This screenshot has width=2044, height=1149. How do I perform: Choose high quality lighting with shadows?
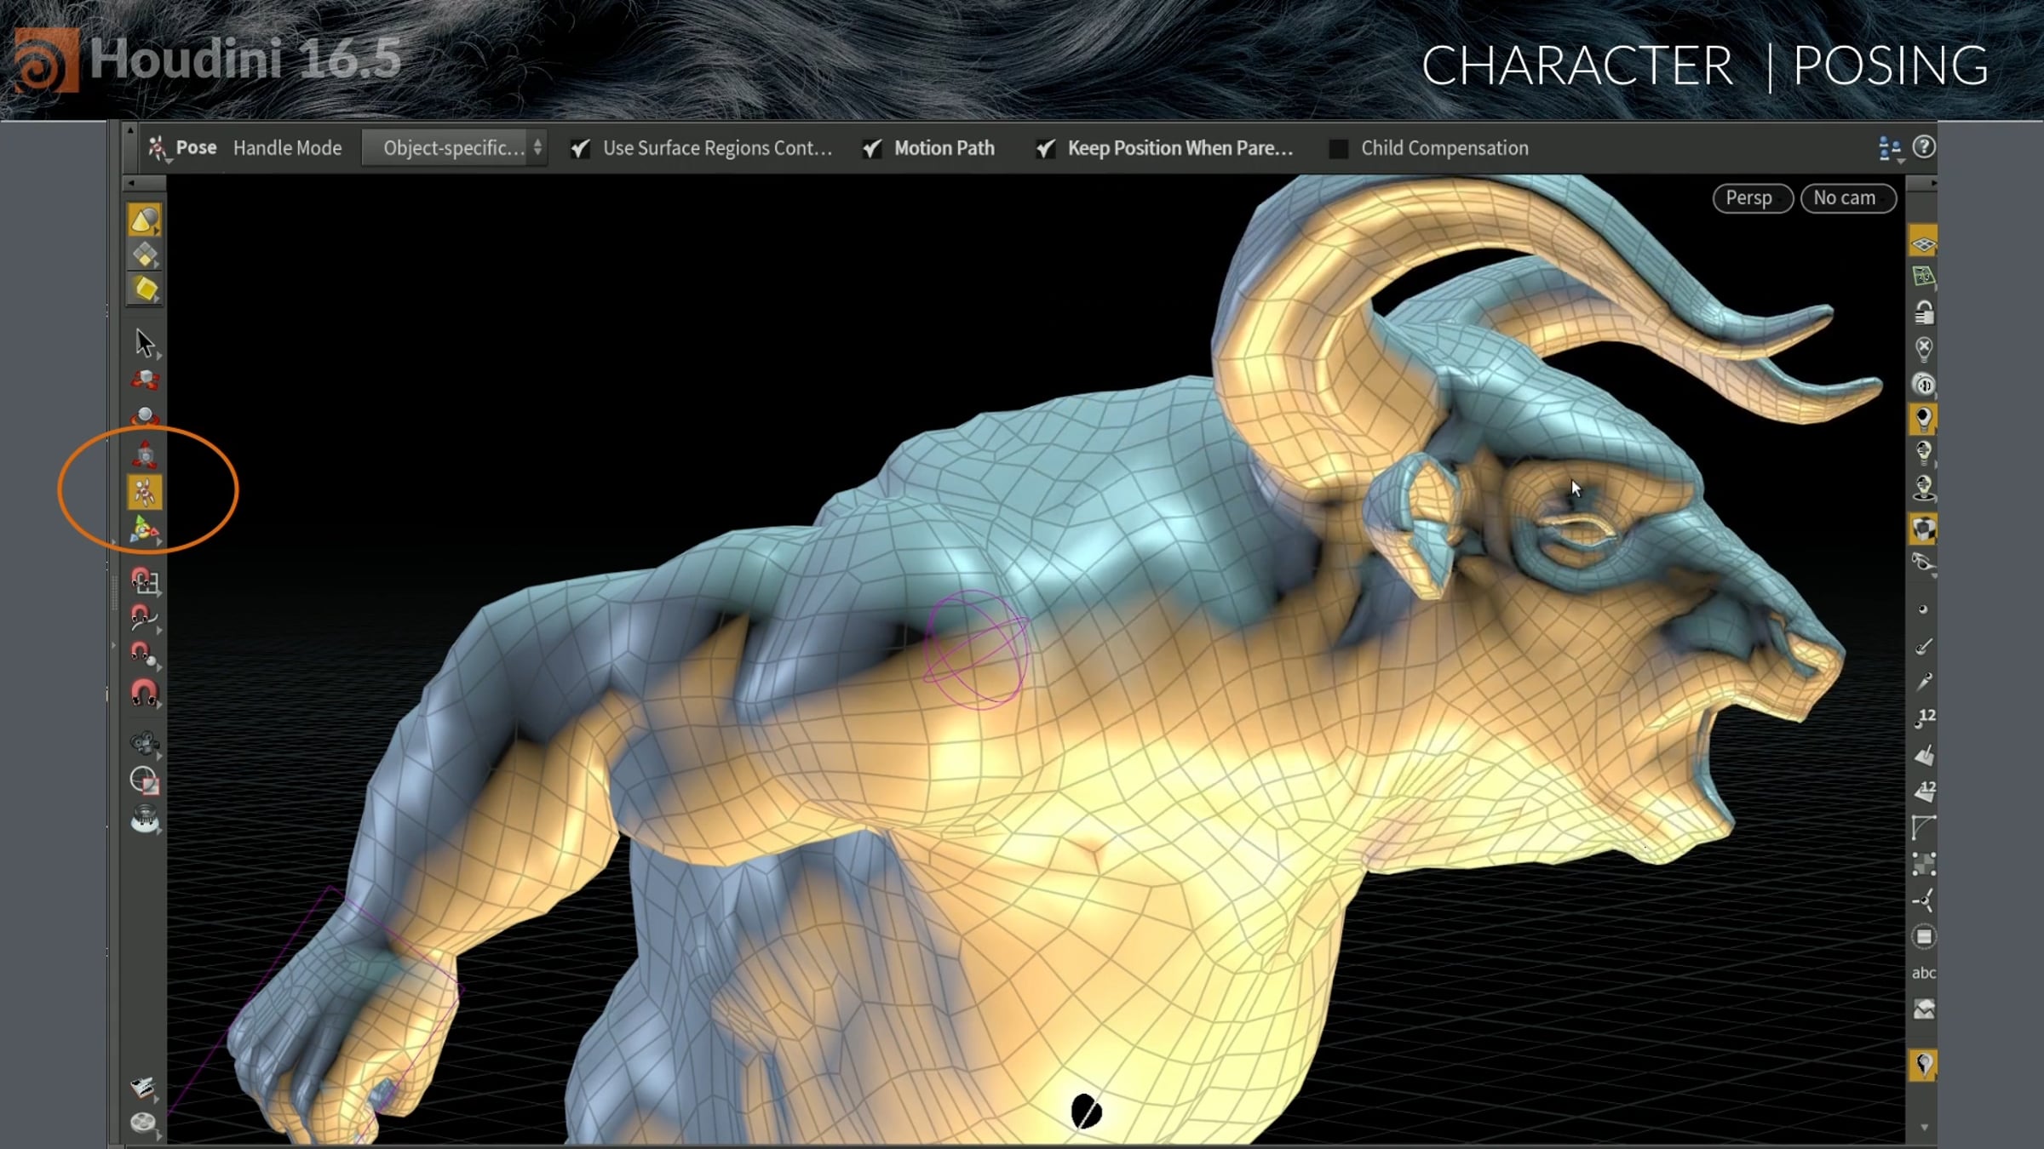(1923, 488)
